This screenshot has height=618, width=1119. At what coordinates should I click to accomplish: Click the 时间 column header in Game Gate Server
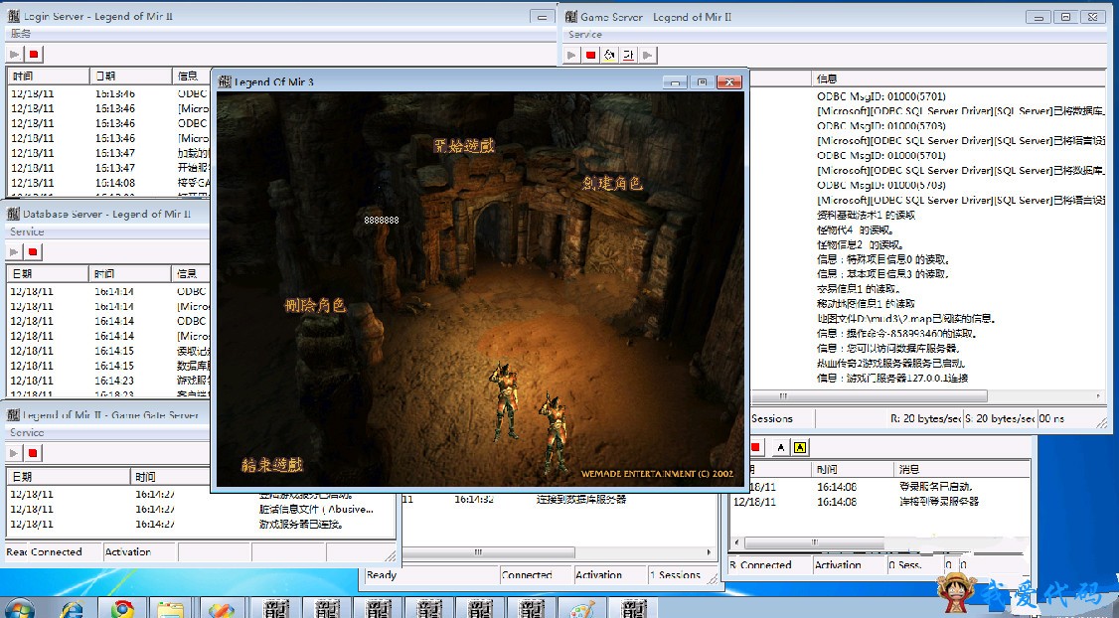coord(171,477)
